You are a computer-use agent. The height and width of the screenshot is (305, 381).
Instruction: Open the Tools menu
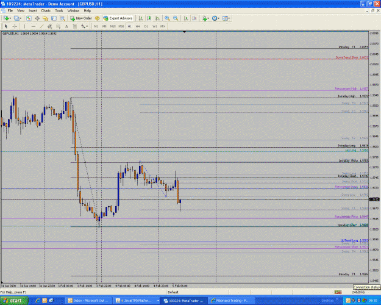click(x=59, y=11)
